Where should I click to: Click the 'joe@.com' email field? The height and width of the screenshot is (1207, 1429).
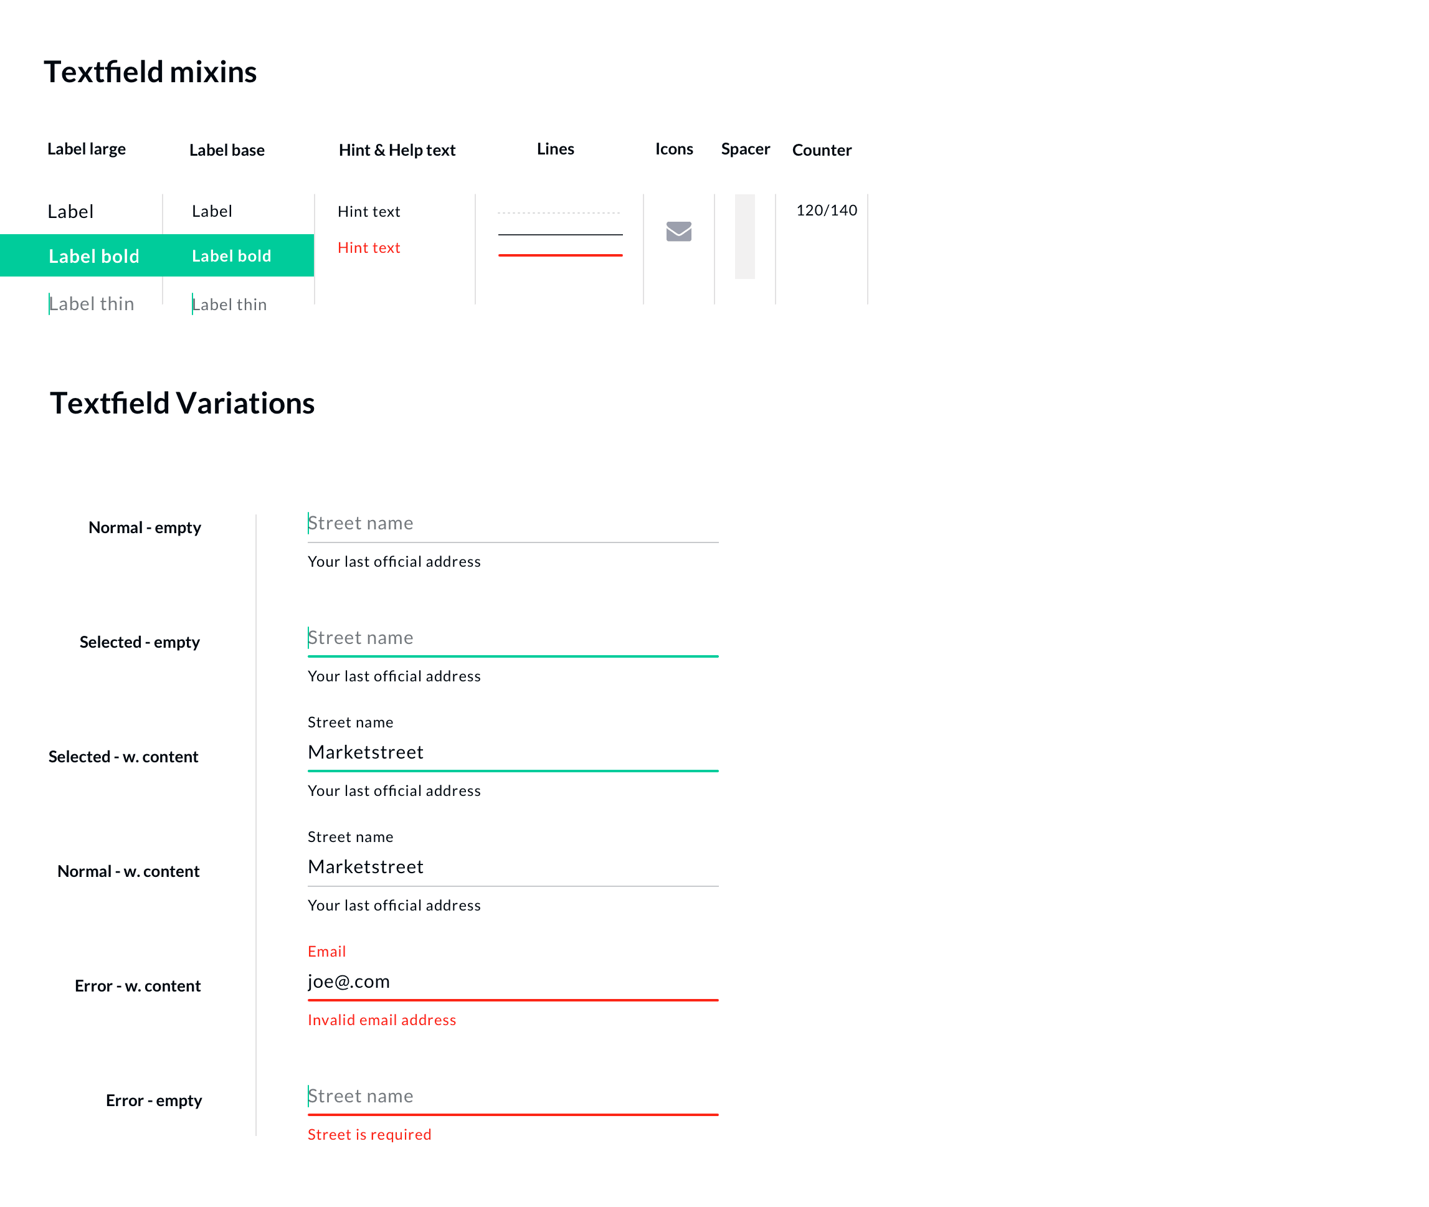349,981
